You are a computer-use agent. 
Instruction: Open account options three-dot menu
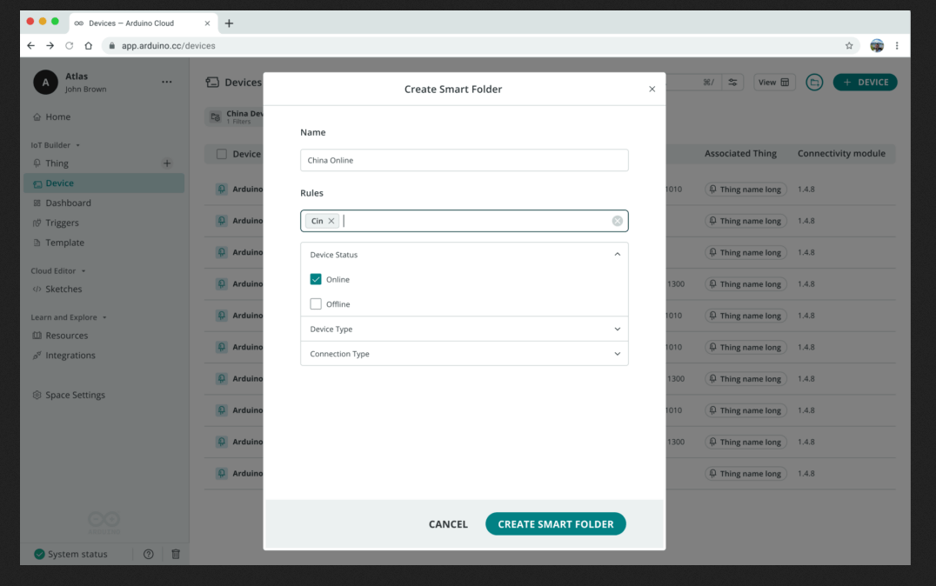point(166,82)
